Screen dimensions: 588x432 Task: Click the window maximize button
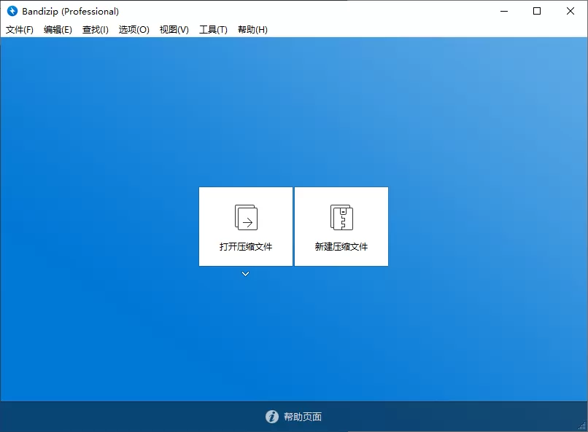tap(537, 12)
